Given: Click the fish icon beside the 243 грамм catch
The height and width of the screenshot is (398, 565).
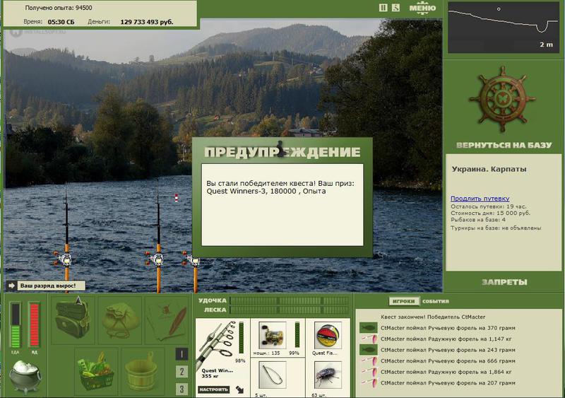Looking at the screenshot, I should coord(368,350).
